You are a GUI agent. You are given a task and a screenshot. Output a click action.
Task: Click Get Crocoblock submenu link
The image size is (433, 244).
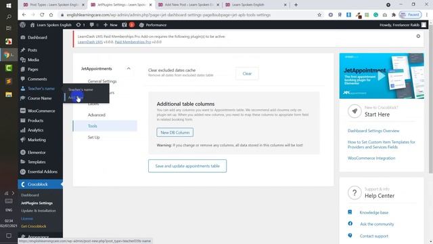click(x=33, y=226)
